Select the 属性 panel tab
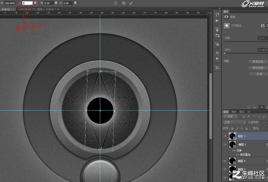The width and height of the screenshot is (268, 182). 226,12
